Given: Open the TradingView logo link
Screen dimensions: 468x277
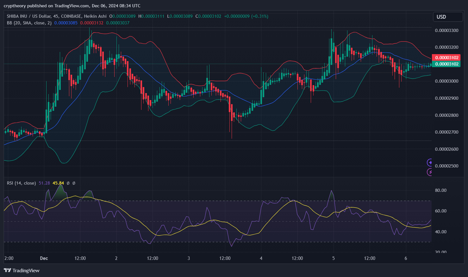Looking at the screenshot, I should 22,270.
